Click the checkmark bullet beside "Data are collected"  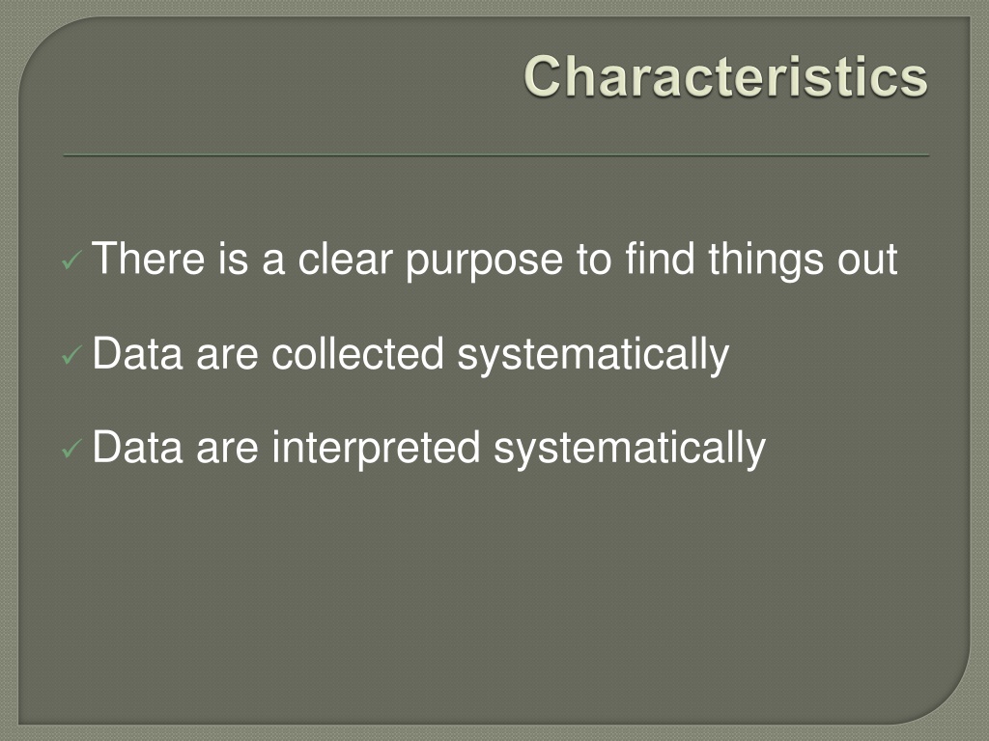[71, 355]
